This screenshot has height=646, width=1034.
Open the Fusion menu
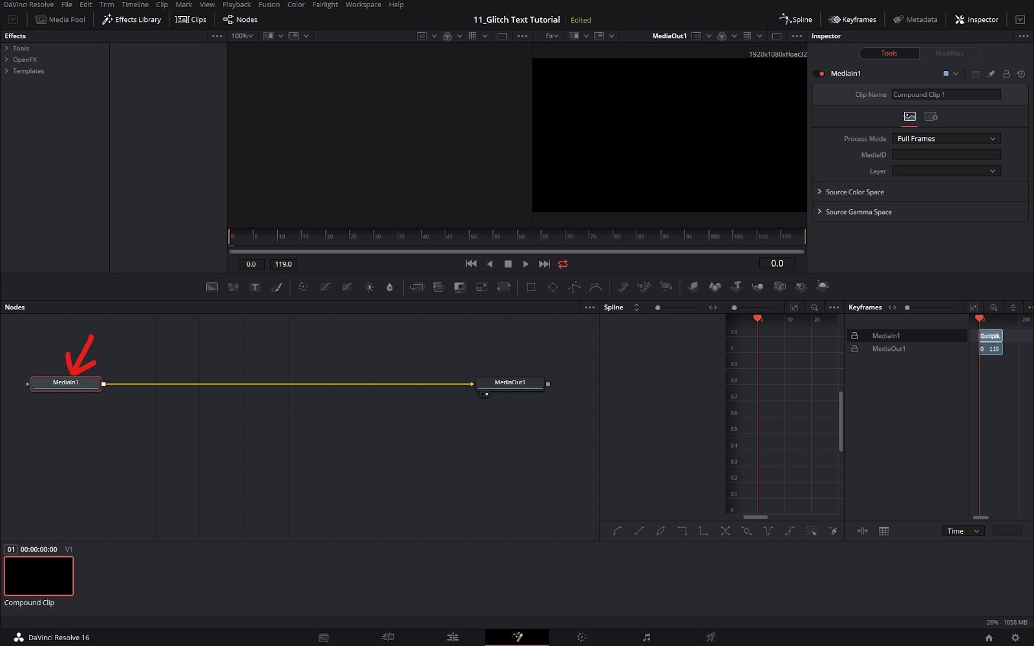click(269, 5)
